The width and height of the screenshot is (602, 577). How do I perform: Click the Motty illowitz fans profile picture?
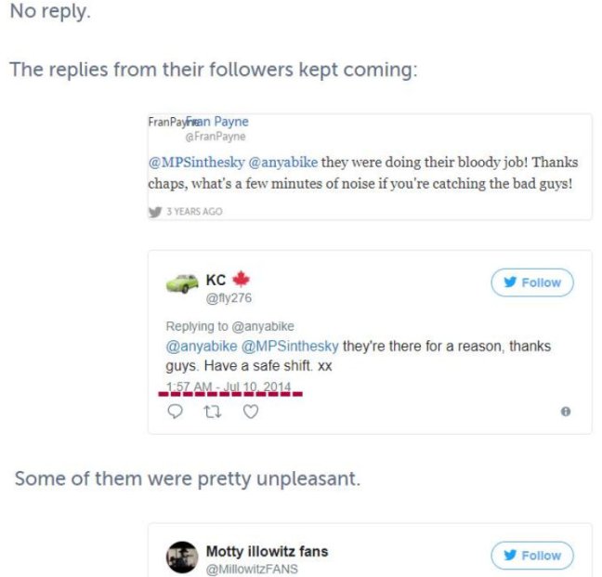click(182, 557)
